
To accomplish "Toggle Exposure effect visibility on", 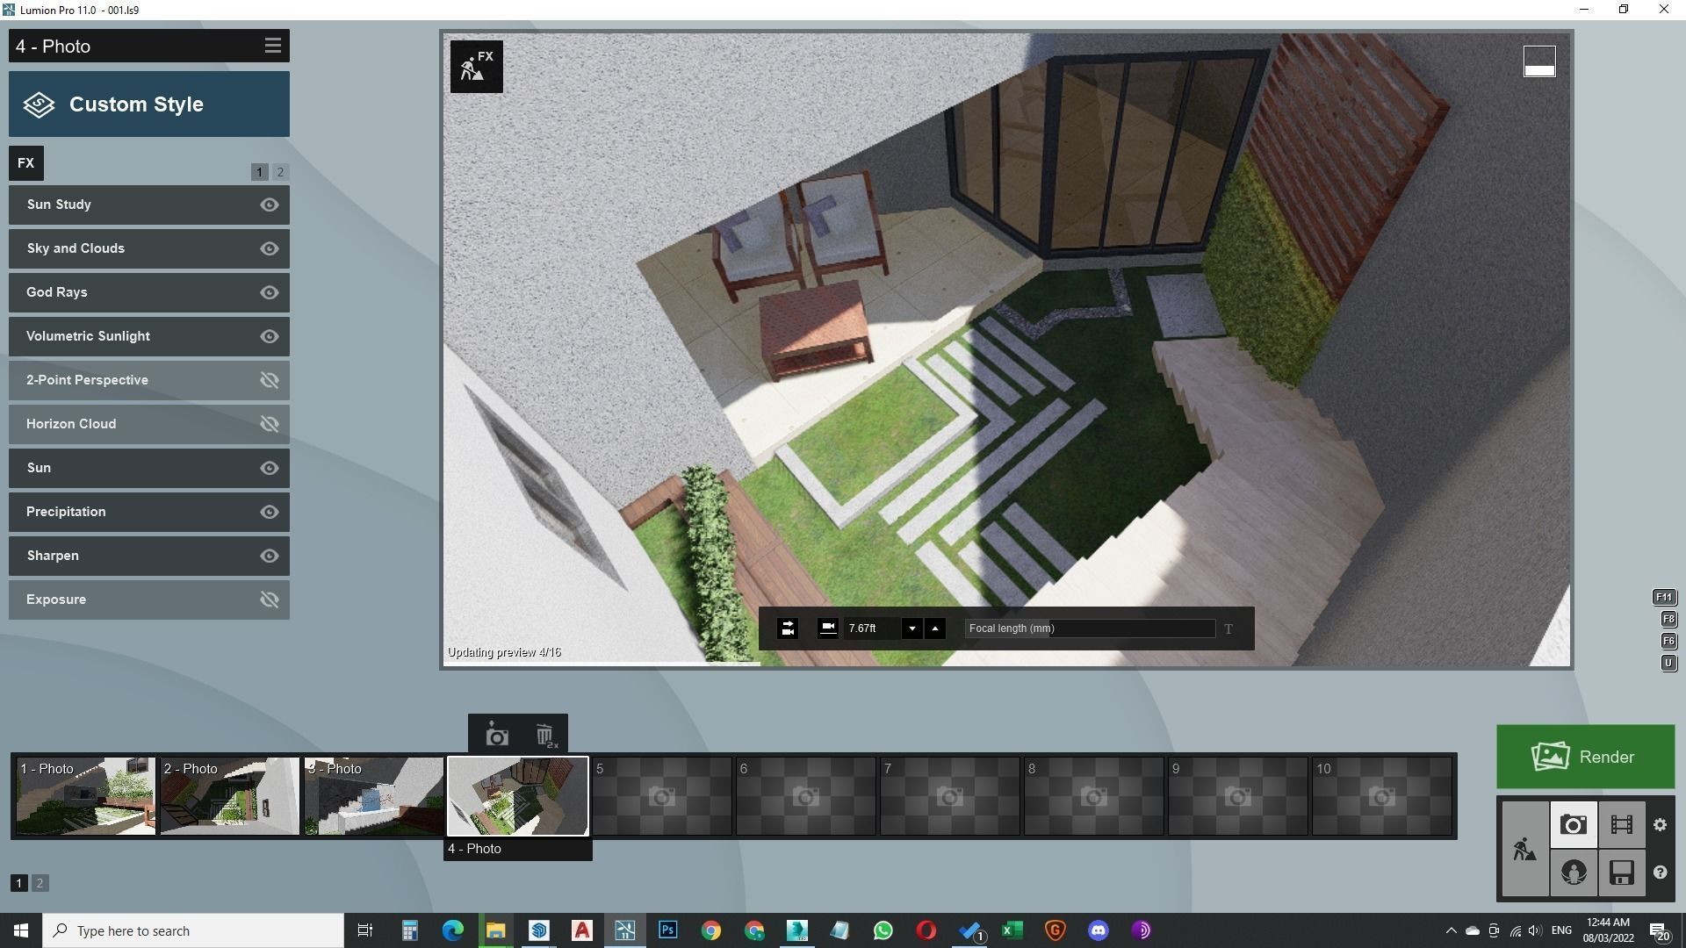I will tap(270, 600).
